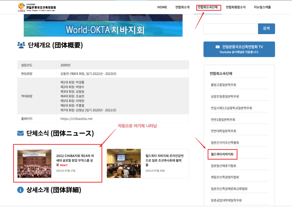Go to 연합회종합소식 menu
Screen dimensions: 292x212
point(236,7)
